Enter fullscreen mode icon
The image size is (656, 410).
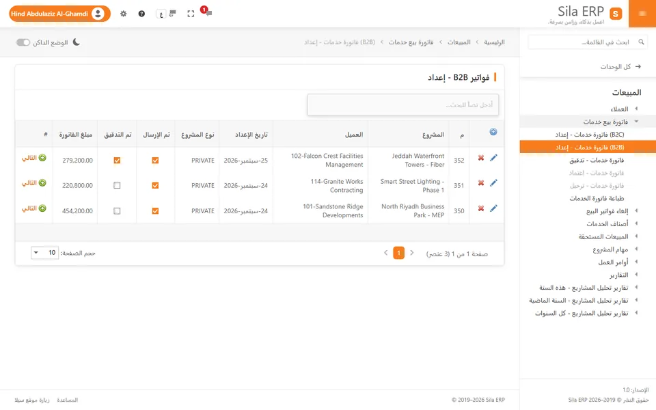pos(191,14)
